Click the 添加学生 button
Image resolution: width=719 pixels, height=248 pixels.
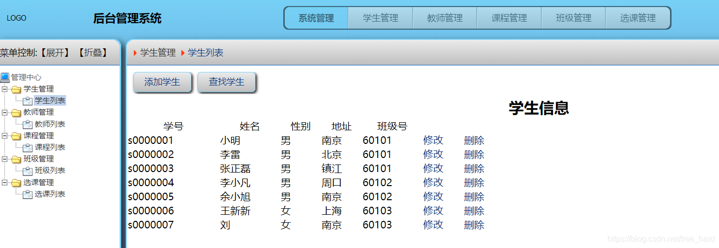(162, 82)
